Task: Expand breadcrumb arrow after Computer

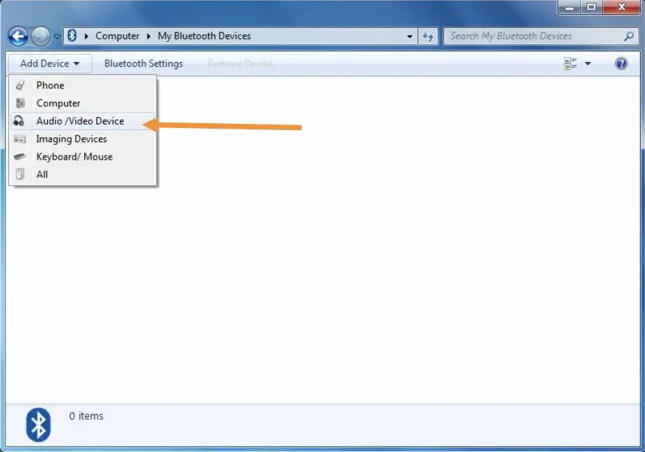Action: tap(149, 36)
